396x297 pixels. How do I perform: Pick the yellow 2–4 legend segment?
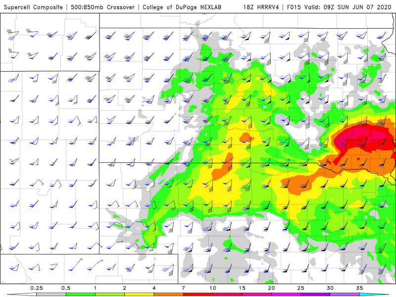[139, 295]
